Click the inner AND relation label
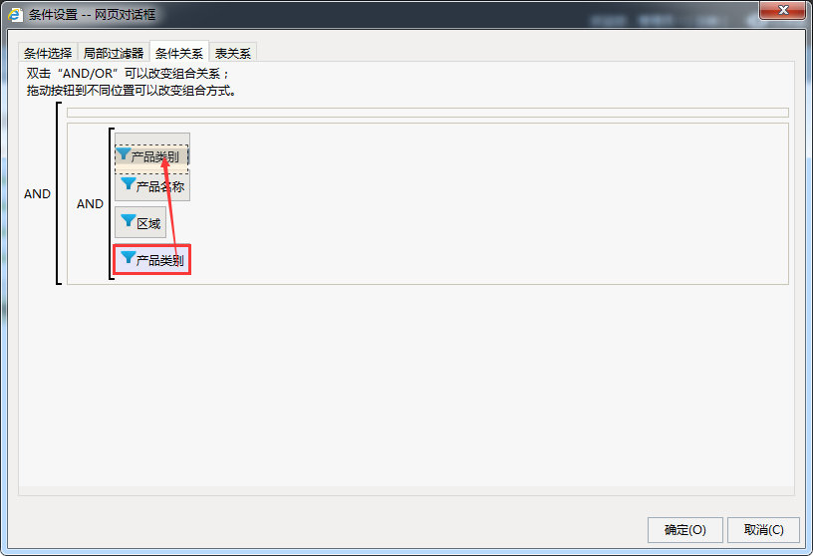This screenshot has width=813, height=556. [x=91, y=204]
